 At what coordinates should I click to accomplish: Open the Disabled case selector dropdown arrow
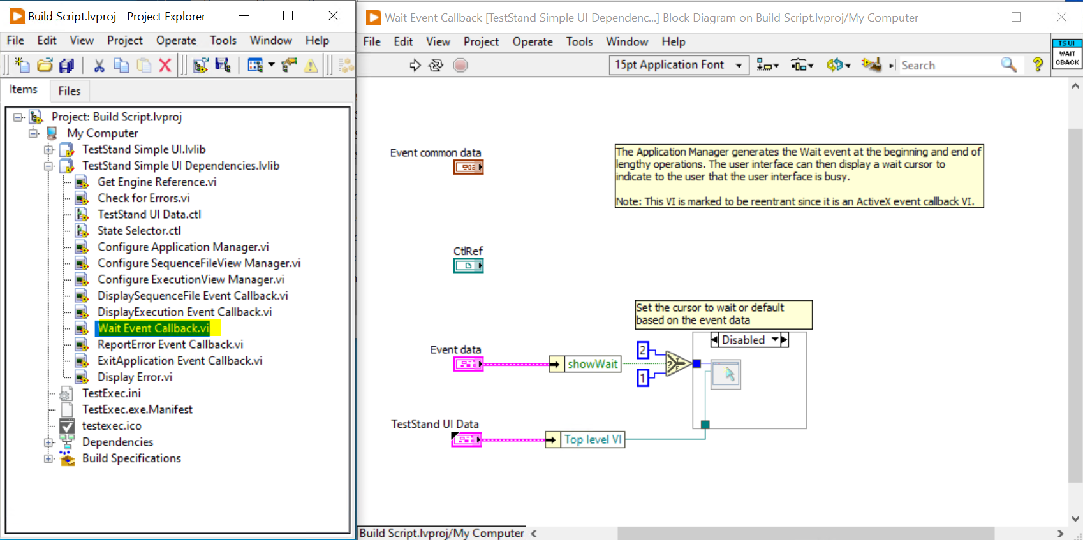tap(775, 340)
